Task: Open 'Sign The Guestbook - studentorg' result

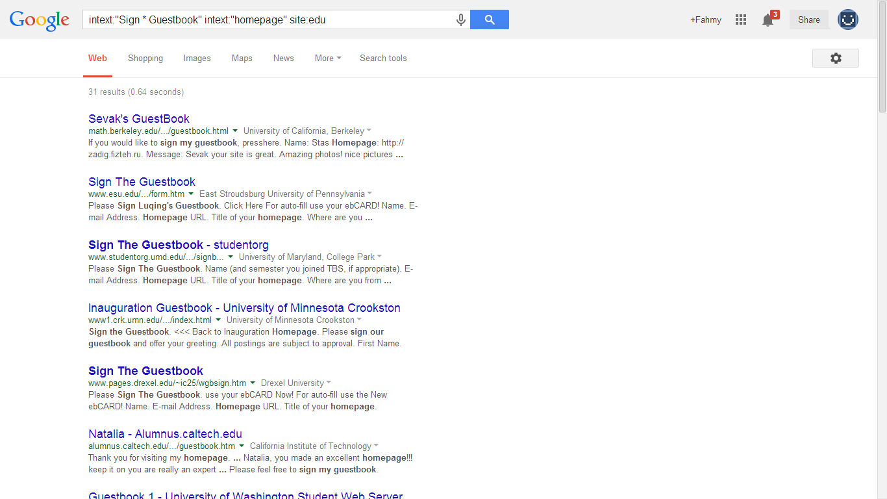Action: 179,244
